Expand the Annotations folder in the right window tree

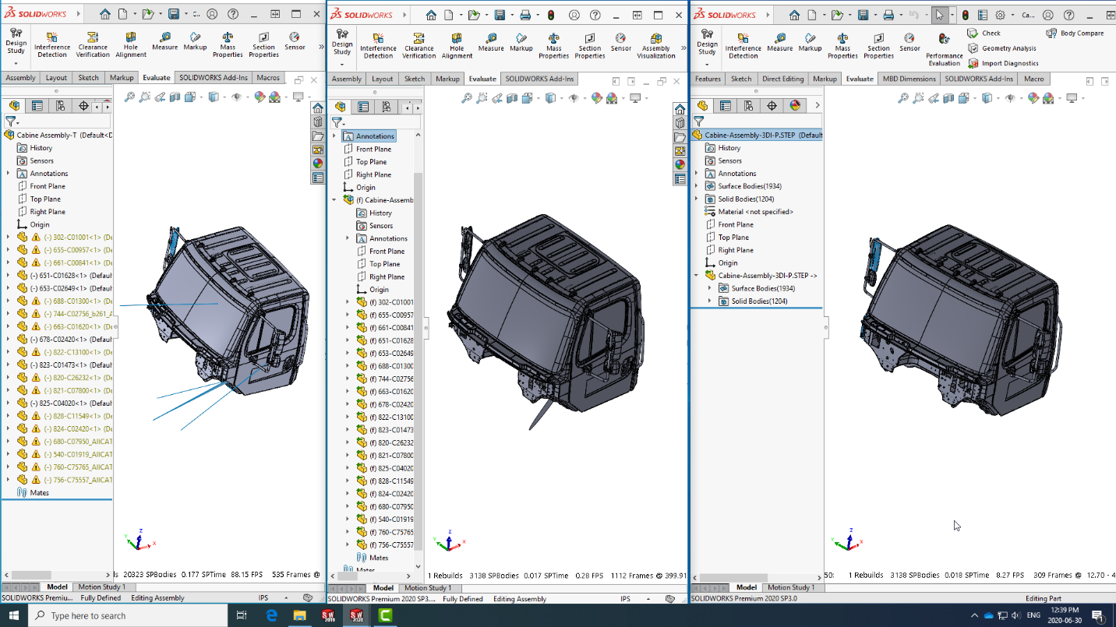(697, 174)
